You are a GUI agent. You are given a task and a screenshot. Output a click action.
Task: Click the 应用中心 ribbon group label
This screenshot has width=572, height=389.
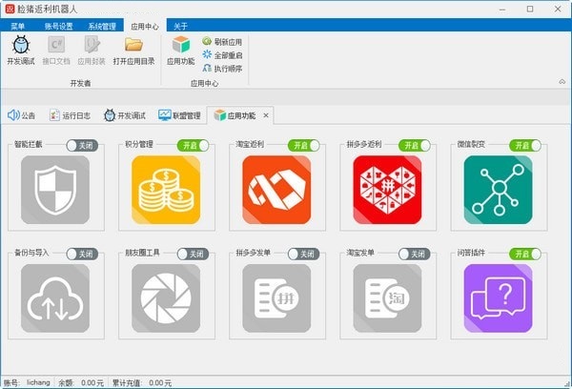coord(204,83)
